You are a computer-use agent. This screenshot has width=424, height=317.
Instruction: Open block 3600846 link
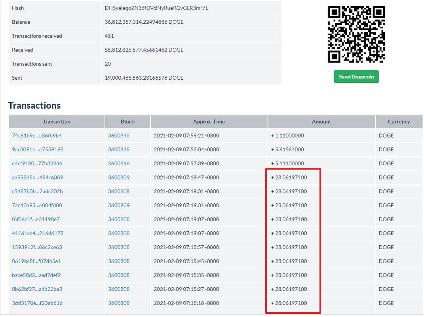[119, 164]
